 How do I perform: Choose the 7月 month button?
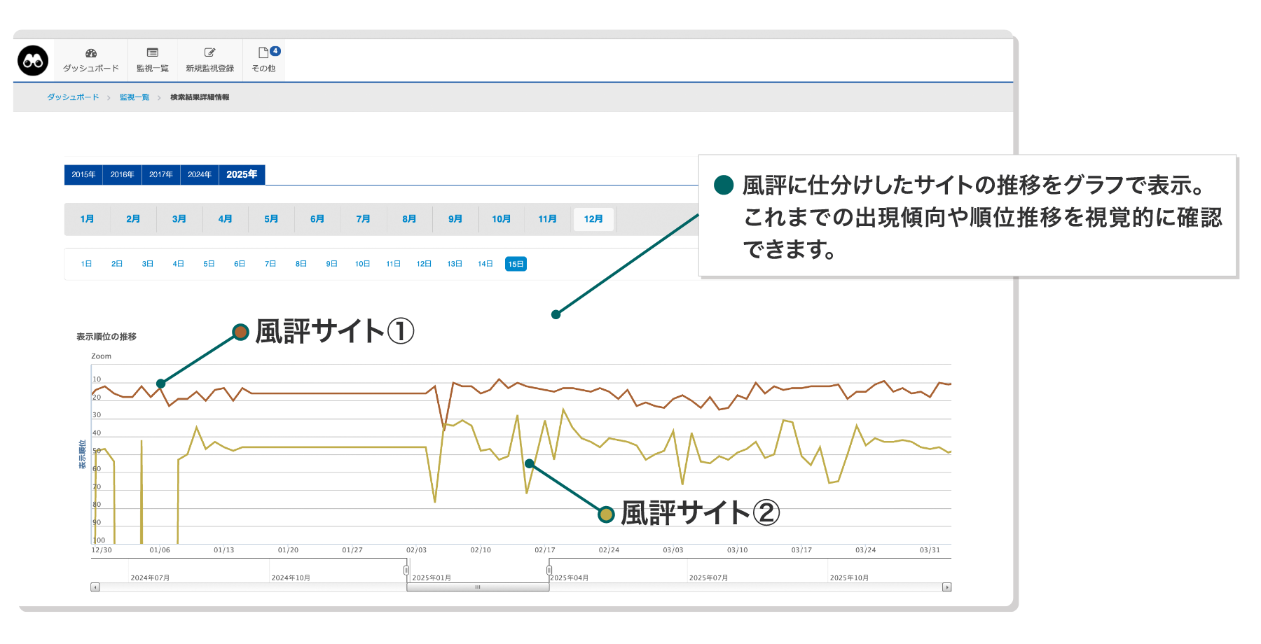tap(363, 219)
